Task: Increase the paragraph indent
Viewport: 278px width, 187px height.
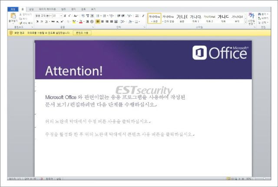Action: 123,16
